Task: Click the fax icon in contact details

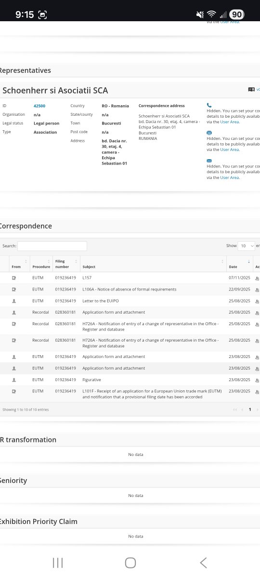Action: coord(209,133)
